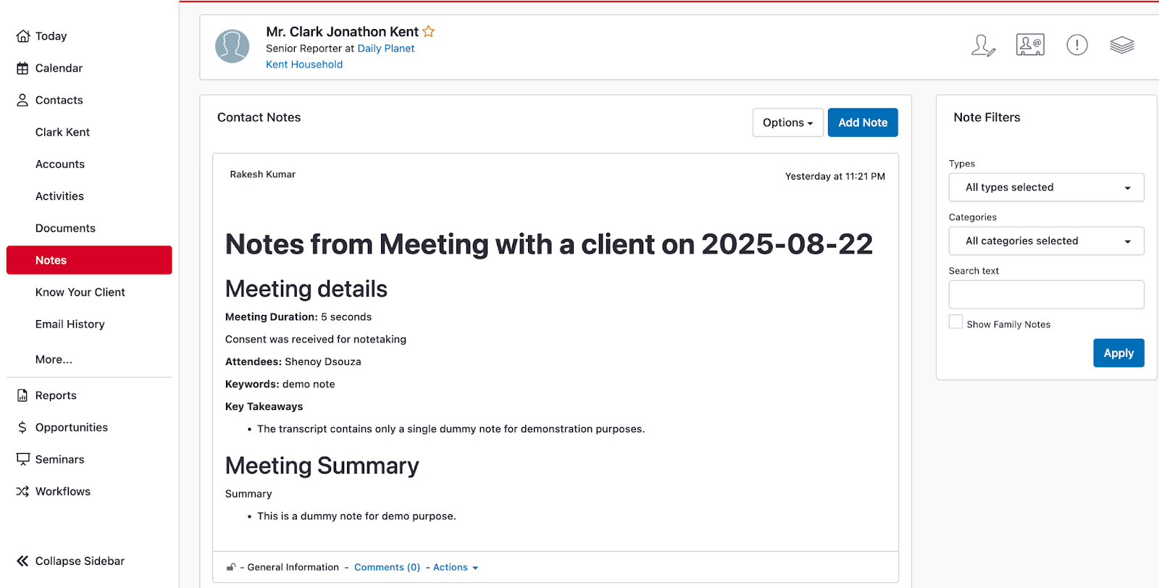Click the contact avatar picture
This screenshot has height=588, width=1159.
[x=233, y=46]
